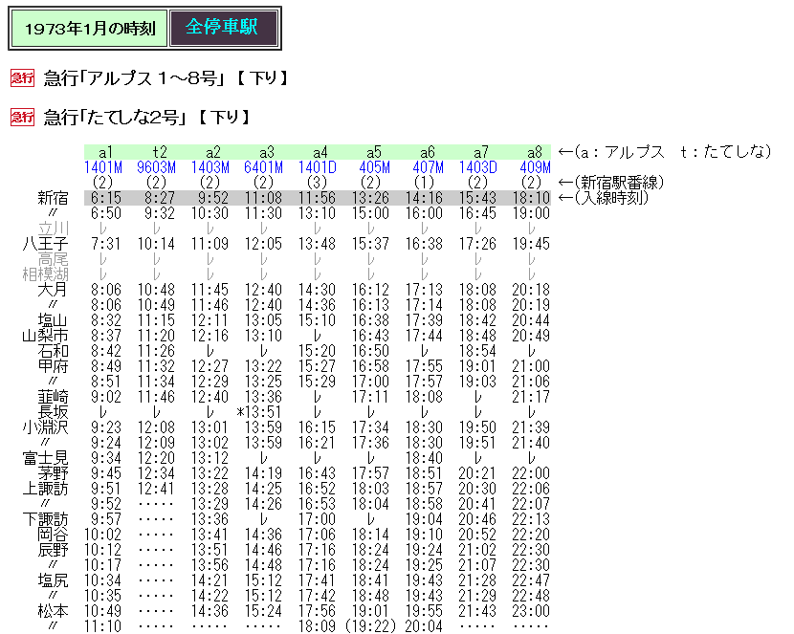The width and height of the screenshot is (794, 634).
Task: Select heading 急行「たてしな2号」【下り】
Action: [x=147, y=118]
